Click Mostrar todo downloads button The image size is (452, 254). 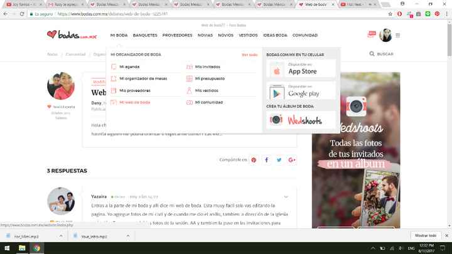click(426, 236)
